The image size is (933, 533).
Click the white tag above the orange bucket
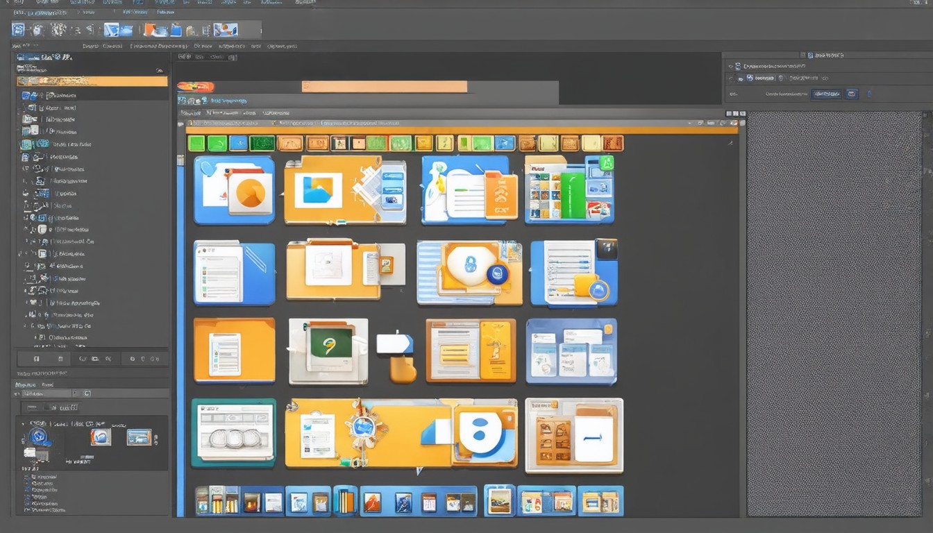pyautogui.click(x=394, y=343)
